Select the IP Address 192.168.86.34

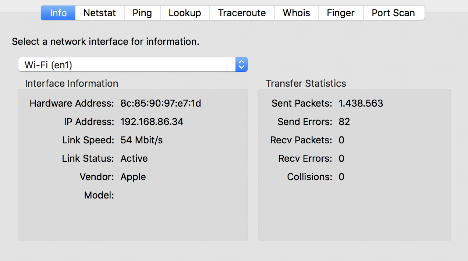pos(152,122)
